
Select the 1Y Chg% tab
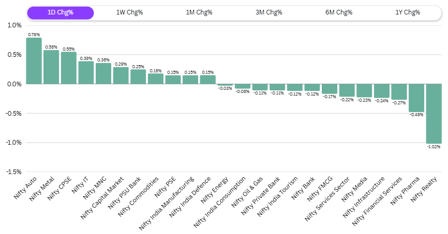tap(407, 13)
